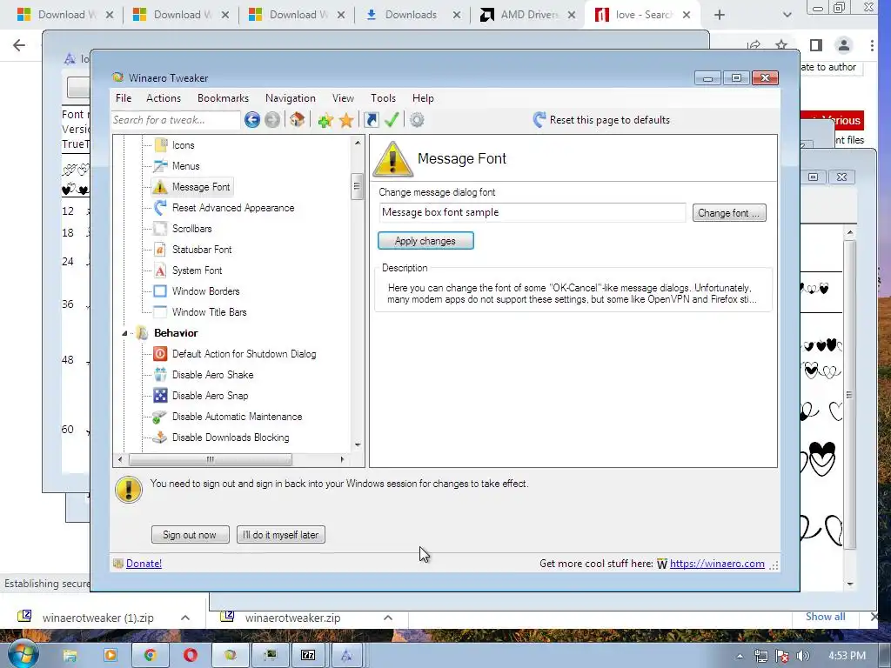The image size is (891, 668).
Task: Select System Font tree item
Action: click(198, 271)
